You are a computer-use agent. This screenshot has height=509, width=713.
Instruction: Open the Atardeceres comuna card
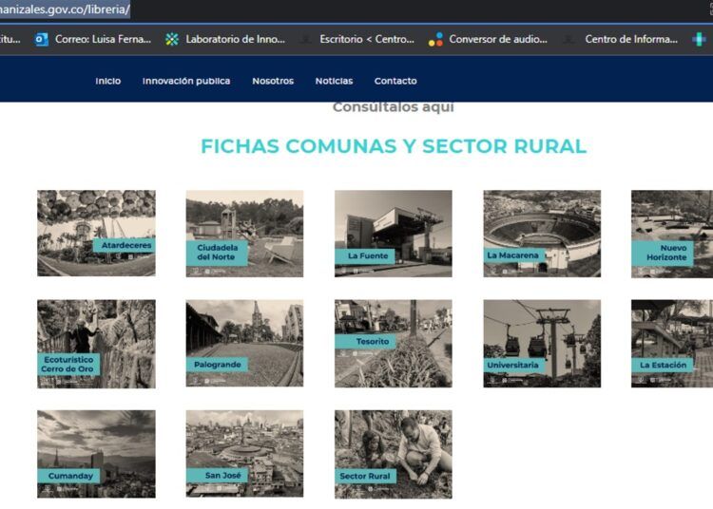pyautogui.click(x=96, y=233)
